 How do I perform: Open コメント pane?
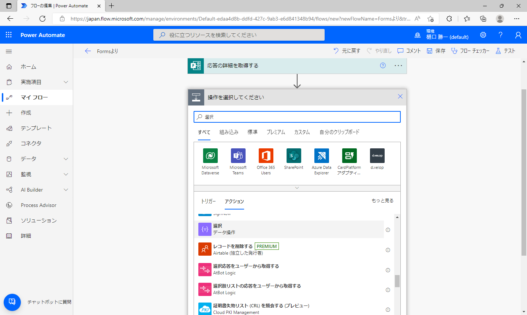click(409, 51)
